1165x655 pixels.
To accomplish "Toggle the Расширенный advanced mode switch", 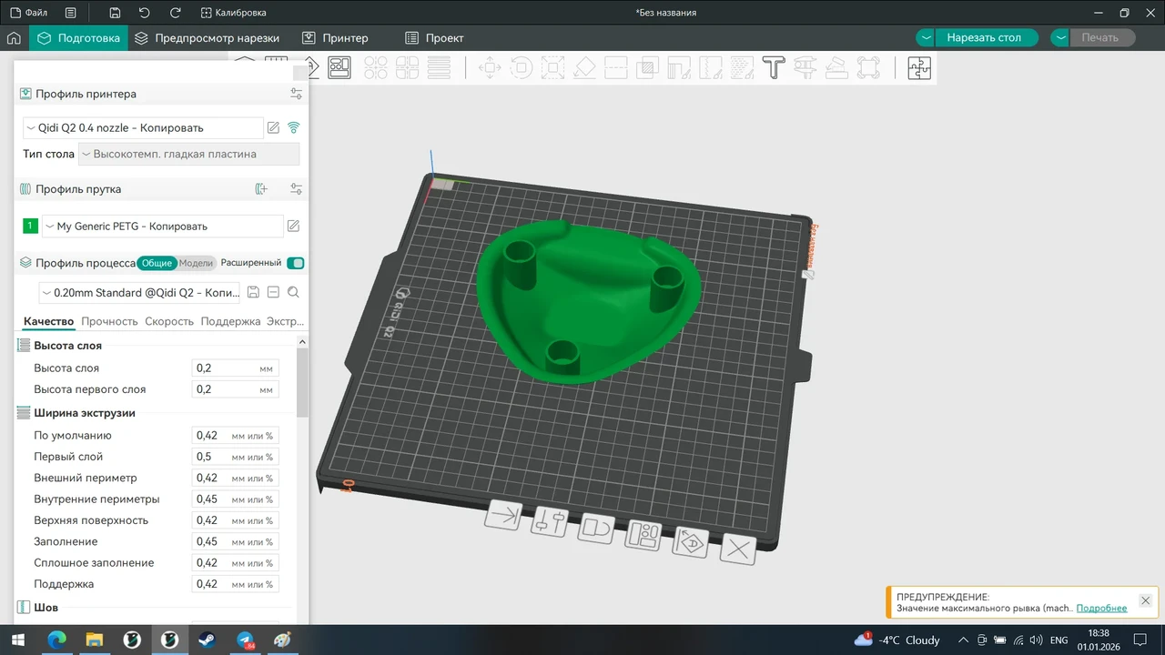I will (296, 263).
